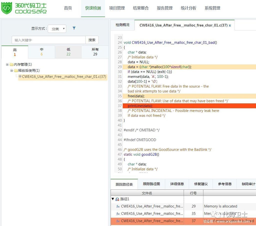The width and height of the screenshot is (256, 226).
Task: Switch to the 中 severity tab
Action: (x=41, y=52)
